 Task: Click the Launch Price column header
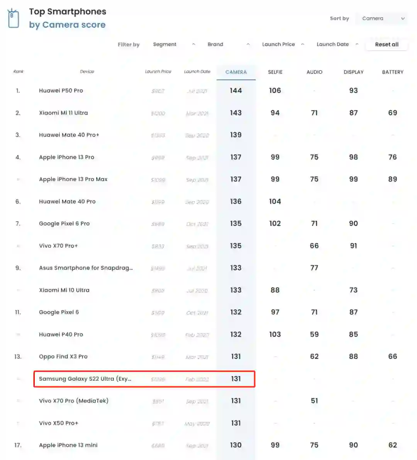[x=158, y=72]
